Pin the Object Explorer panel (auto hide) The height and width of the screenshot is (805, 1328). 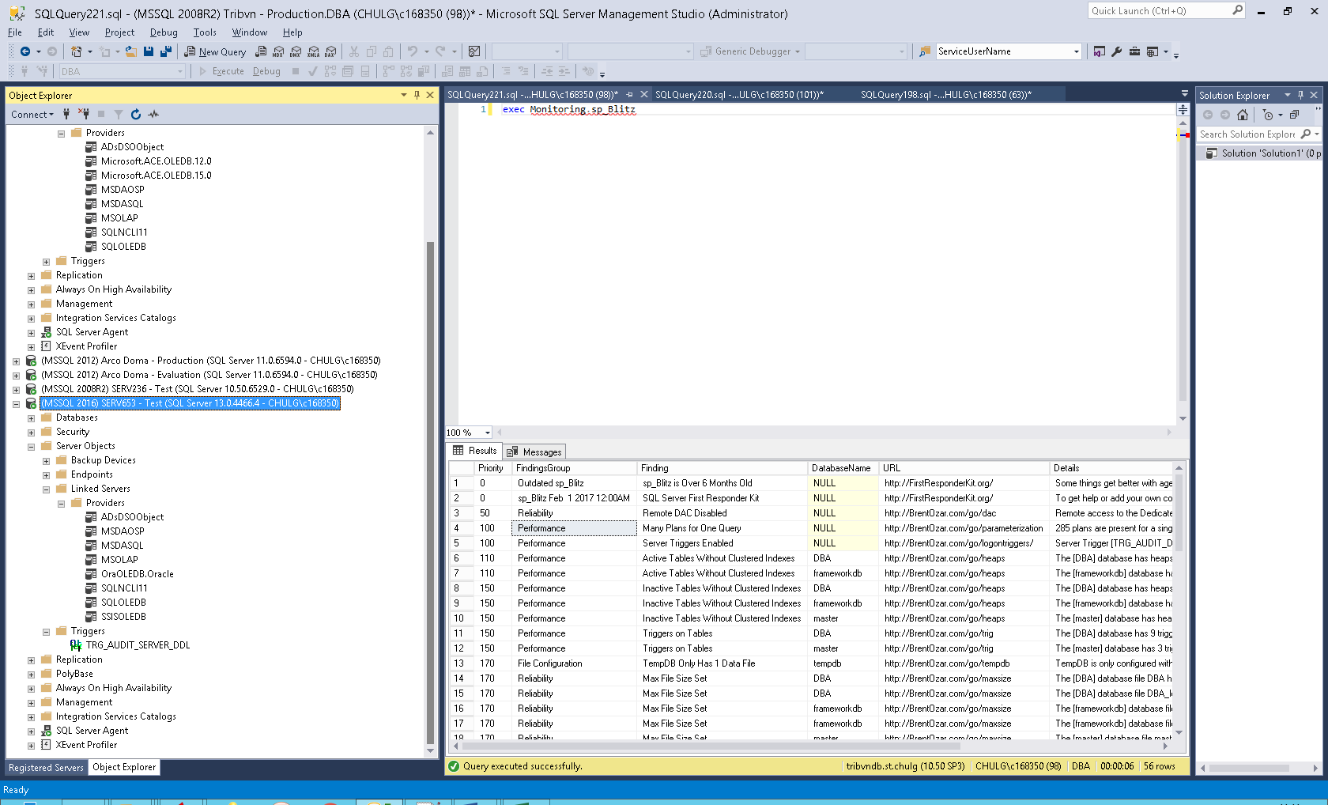coord(417,95)
